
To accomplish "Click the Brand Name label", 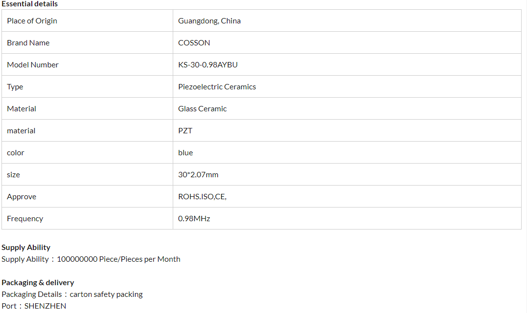I will point(28,43).
